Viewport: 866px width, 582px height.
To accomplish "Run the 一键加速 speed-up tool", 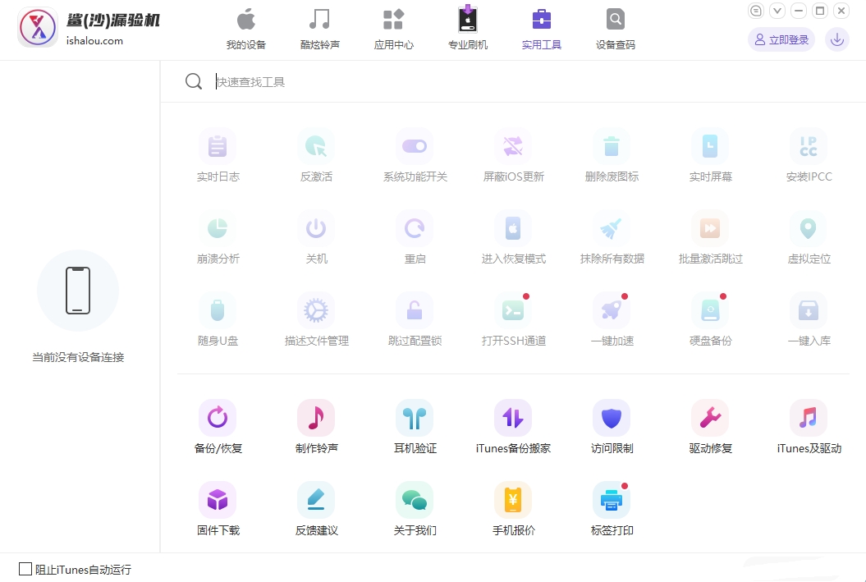I will tap(612, 318).
